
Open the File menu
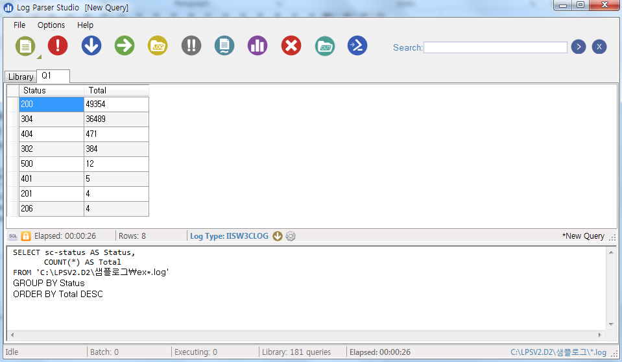pyautogui.click(x=19, y=25)
